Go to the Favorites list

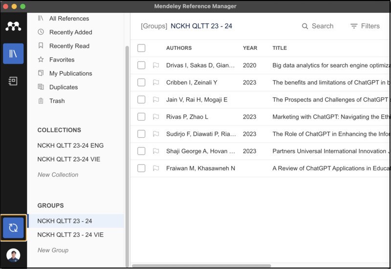click(62, 60)
